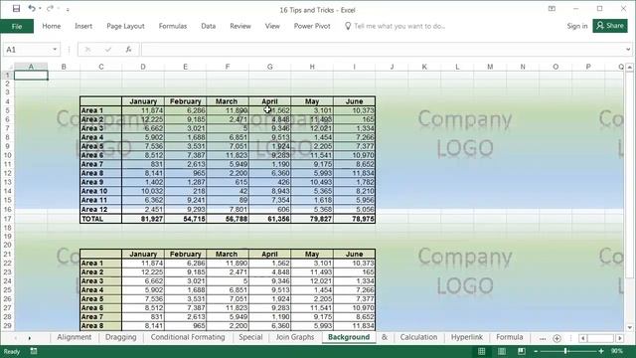Add a new sheet with plus icon
Screen dimensions: 636x358
pos(556,338)
